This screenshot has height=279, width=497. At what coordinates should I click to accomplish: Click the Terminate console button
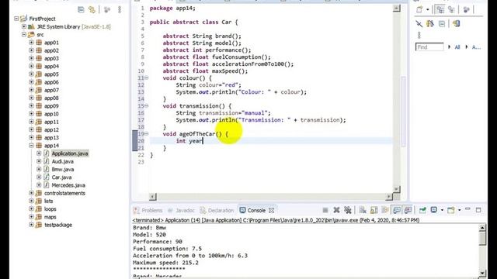[325, 210]
